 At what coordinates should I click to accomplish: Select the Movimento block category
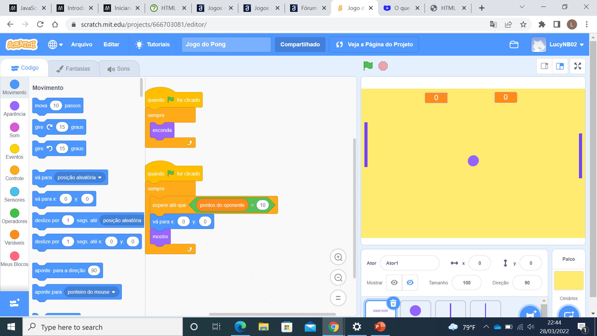14,87
